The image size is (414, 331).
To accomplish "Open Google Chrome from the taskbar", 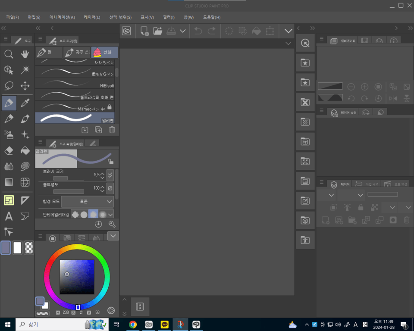I will coord(133,324).
